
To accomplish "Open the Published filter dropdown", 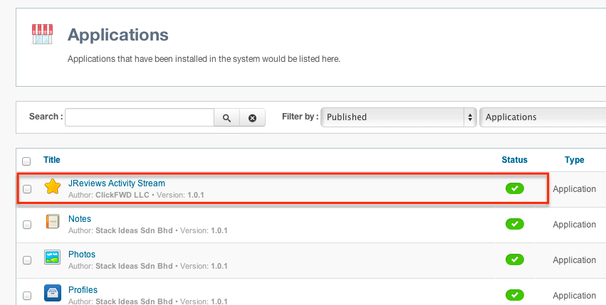I will click(x=399, y=117).
